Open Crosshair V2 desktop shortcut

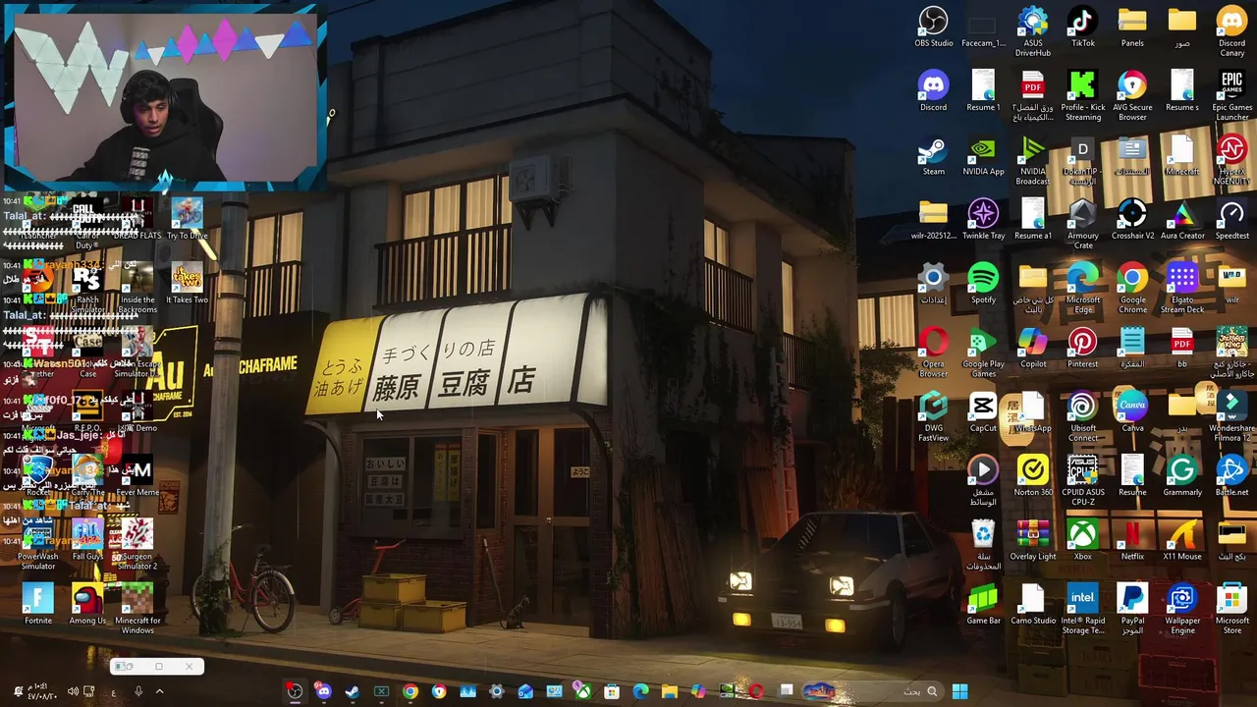[1132, 220]
